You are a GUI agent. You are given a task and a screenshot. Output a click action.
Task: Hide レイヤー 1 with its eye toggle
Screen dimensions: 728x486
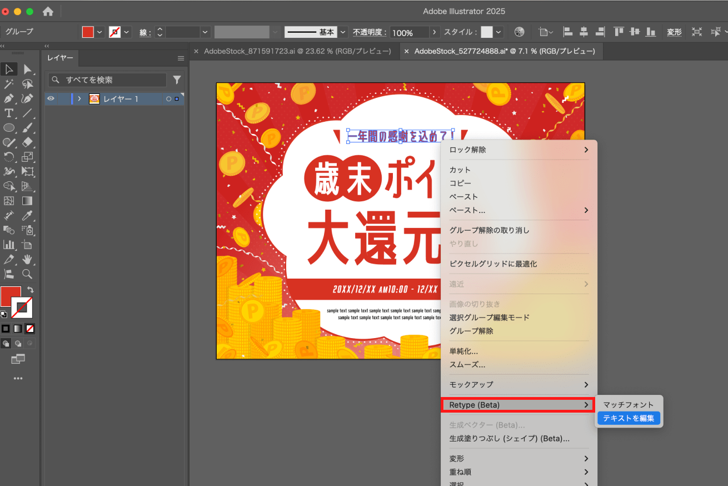coord(51,98)
